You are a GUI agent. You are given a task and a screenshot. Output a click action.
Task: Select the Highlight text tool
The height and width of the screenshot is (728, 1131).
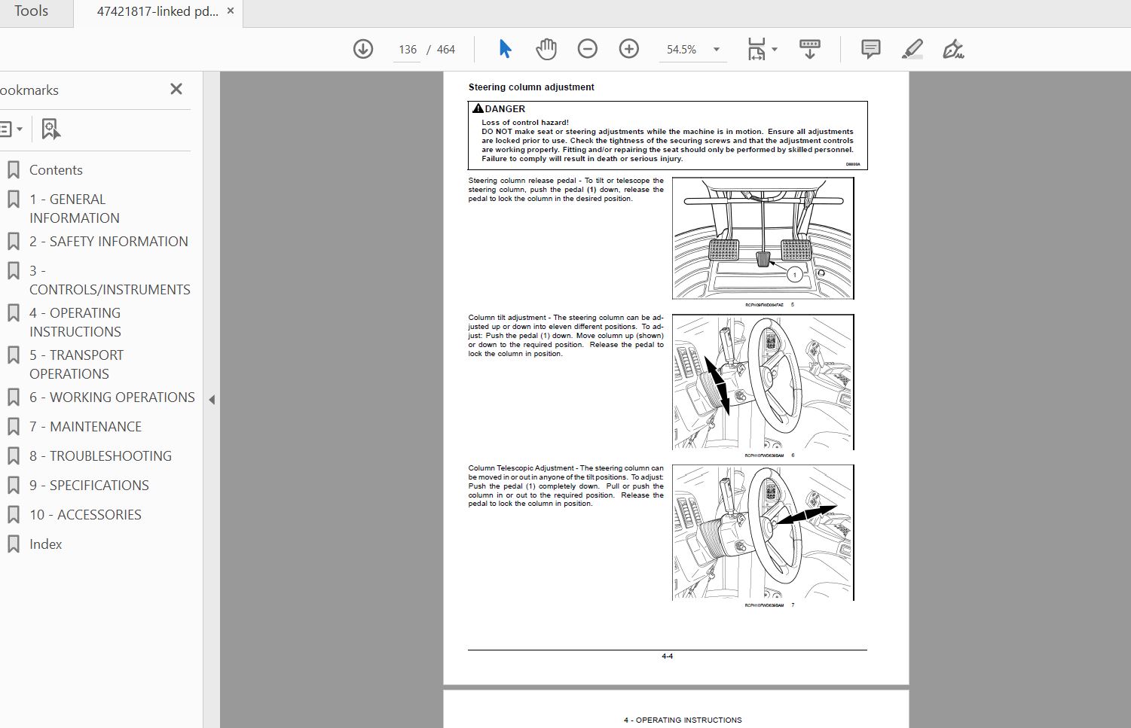tap(912, 50)
